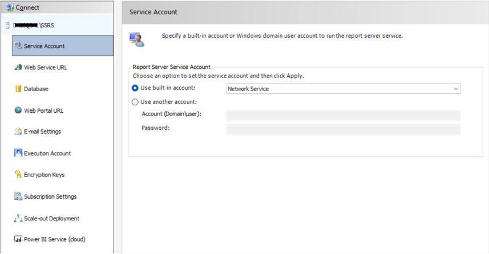Image resolution: width=489 pixels, height=254 pixels.
Task: Open the Execution Account page
Action: [47, 154]
